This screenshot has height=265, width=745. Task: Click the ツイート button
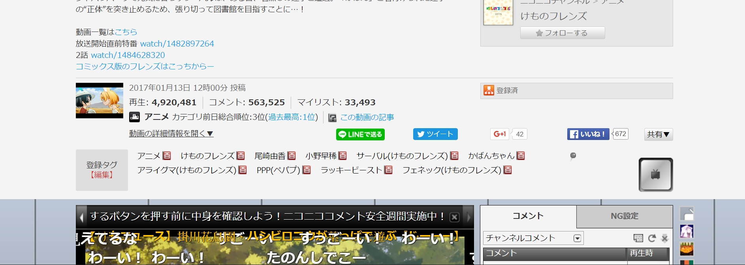pyautogui.click(x=435, y=134)
